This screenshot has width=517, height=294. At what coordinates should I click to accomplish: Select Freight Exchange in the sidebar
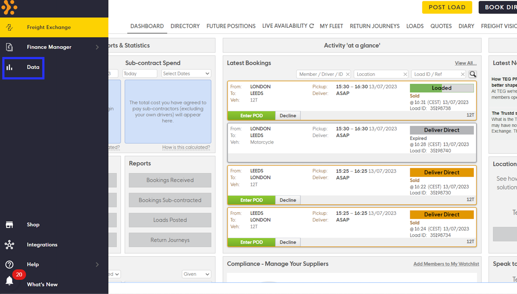tap(54, 27)
